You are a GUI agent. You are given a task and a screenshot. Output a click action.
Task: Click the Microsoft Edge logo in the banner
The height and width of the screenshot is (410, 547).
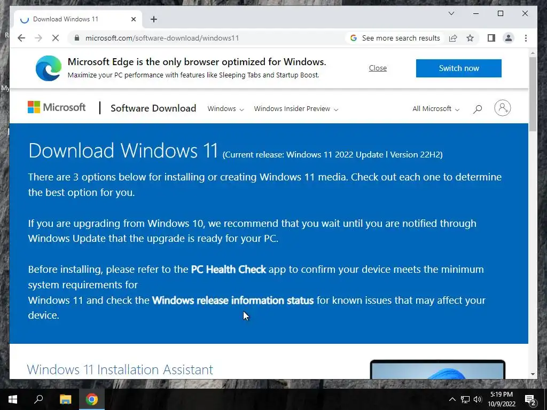point(49,68)
